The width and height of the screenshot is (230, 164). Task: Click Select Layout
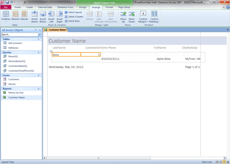click(x=73, y=12)
